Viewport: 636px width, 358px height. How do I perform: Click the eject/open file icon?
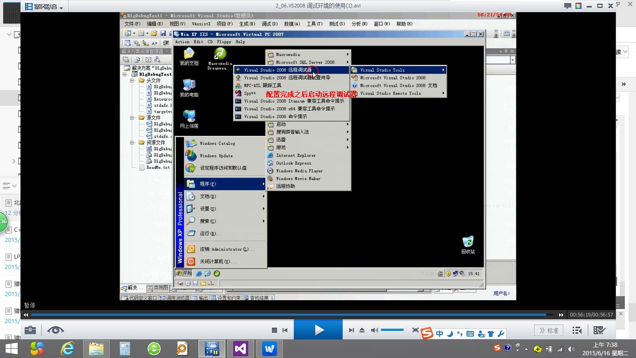(x=362, y=330)
